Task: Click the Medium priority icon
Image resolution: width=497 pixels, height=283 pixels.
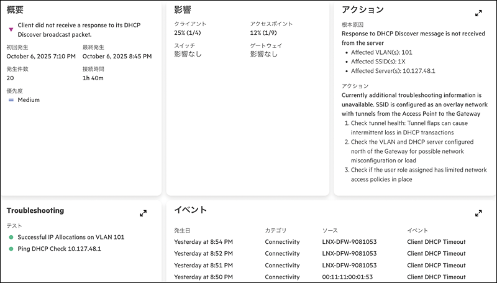Action: [11, 100]
